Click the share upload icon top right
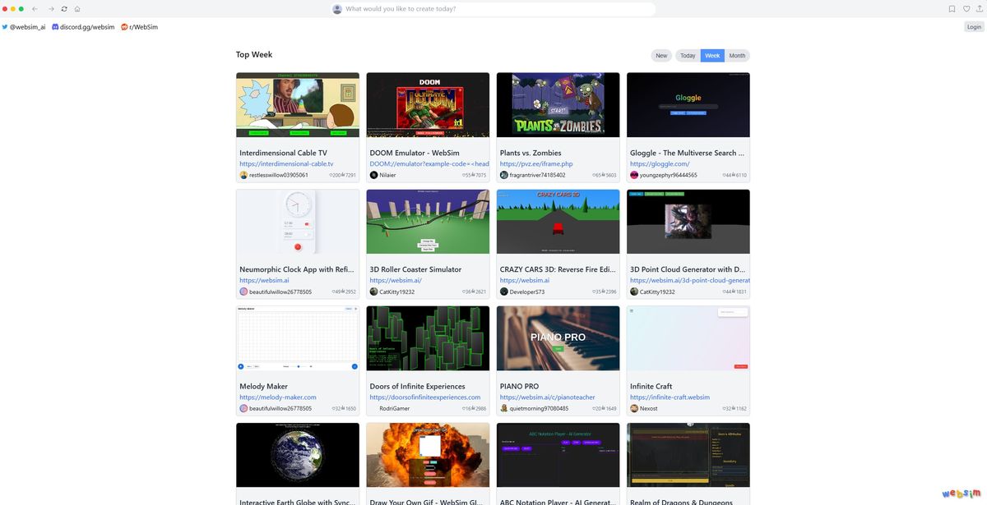Screen dimensions: 987x505 [980, 8]
